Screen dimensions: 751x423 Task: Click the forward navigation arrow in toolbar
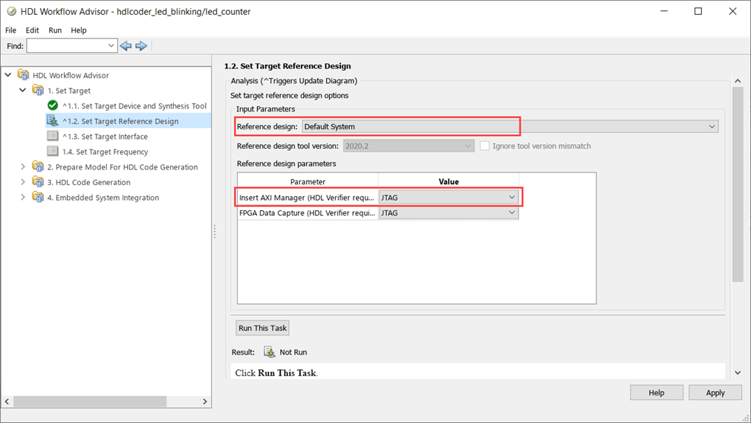point(141,46)
